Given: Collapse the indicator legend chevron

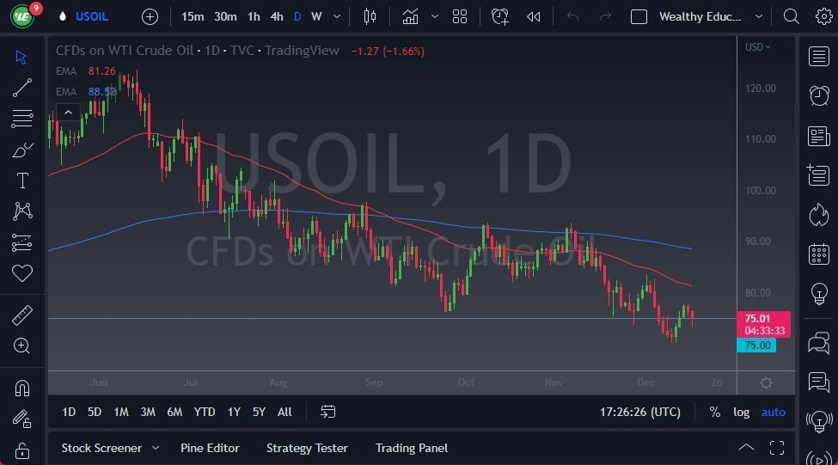Looking at the screenshot, I should 69,113.
